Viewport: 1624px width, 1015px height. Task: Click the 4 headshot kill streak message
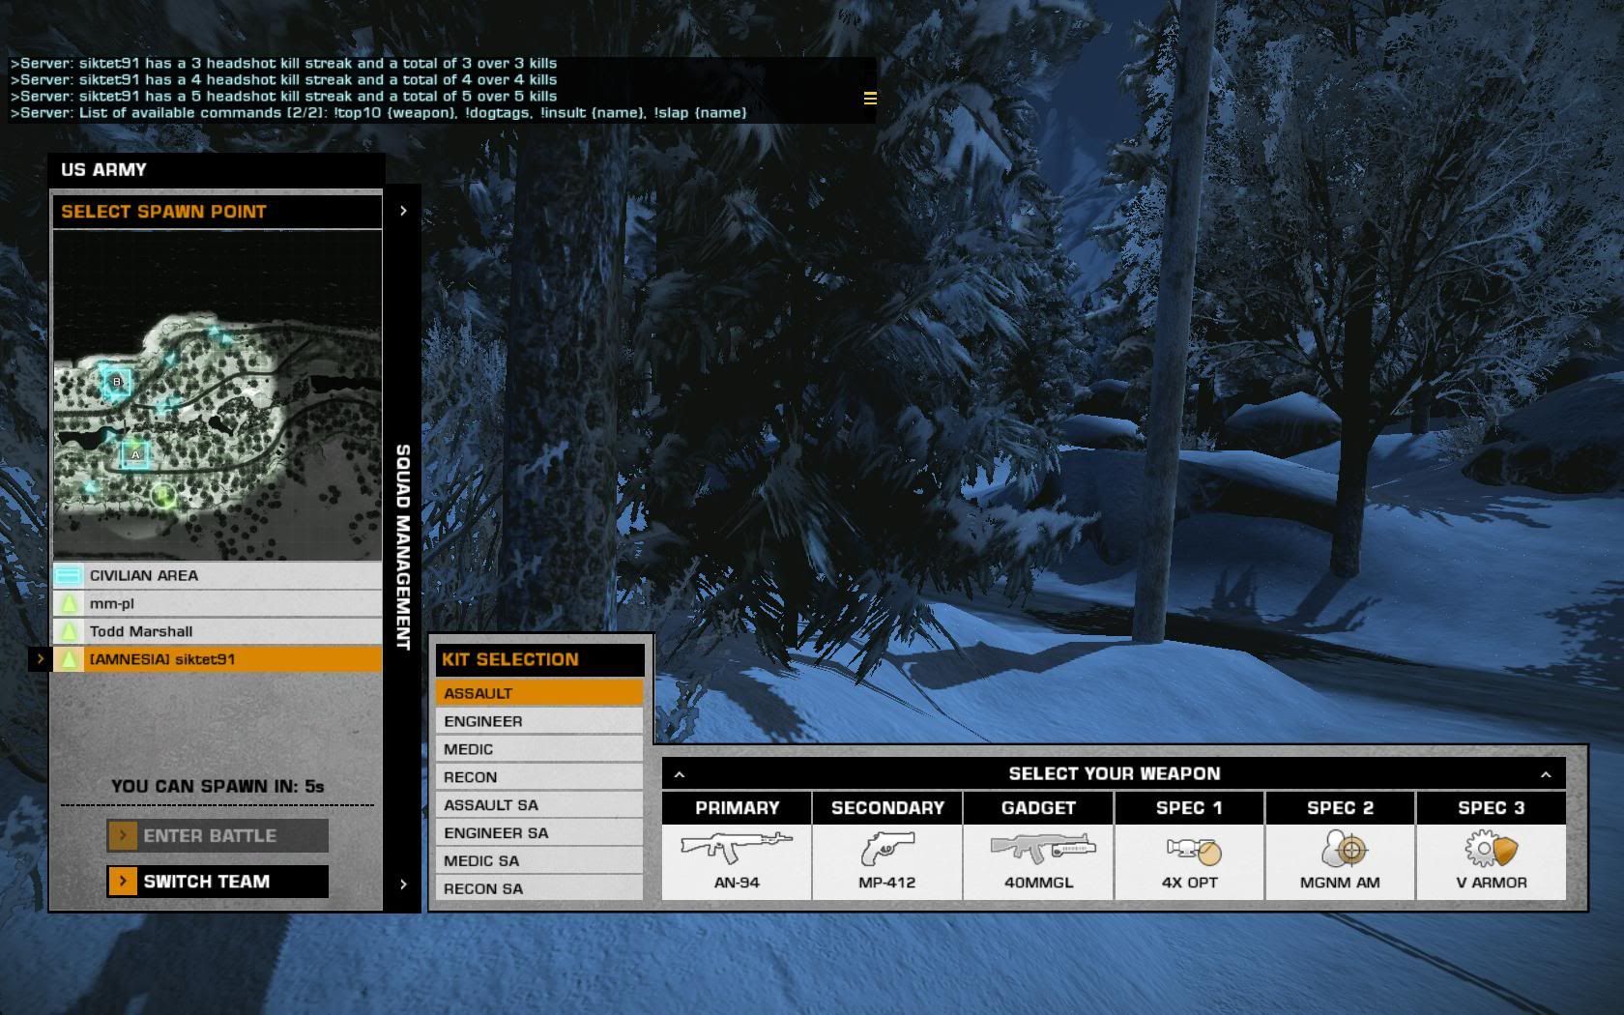click(283, 80)
